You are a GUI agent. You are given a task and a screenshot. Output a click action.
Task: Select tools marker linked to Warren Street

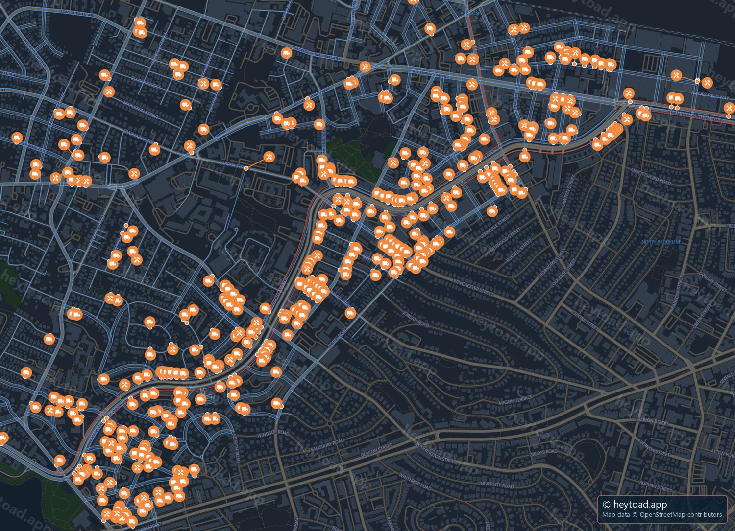tap(269, 157)
